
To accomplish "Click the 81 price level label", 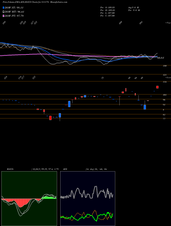I will pyautogui.click(x=164, y=115).
